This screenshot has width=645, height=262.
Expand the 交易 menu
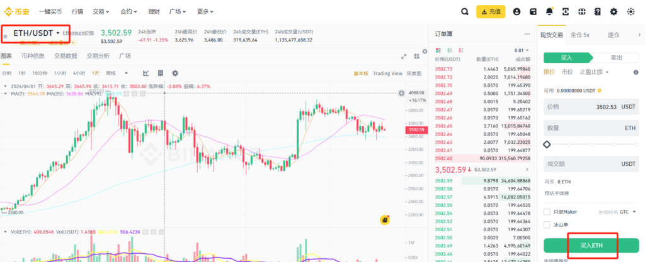101,12
